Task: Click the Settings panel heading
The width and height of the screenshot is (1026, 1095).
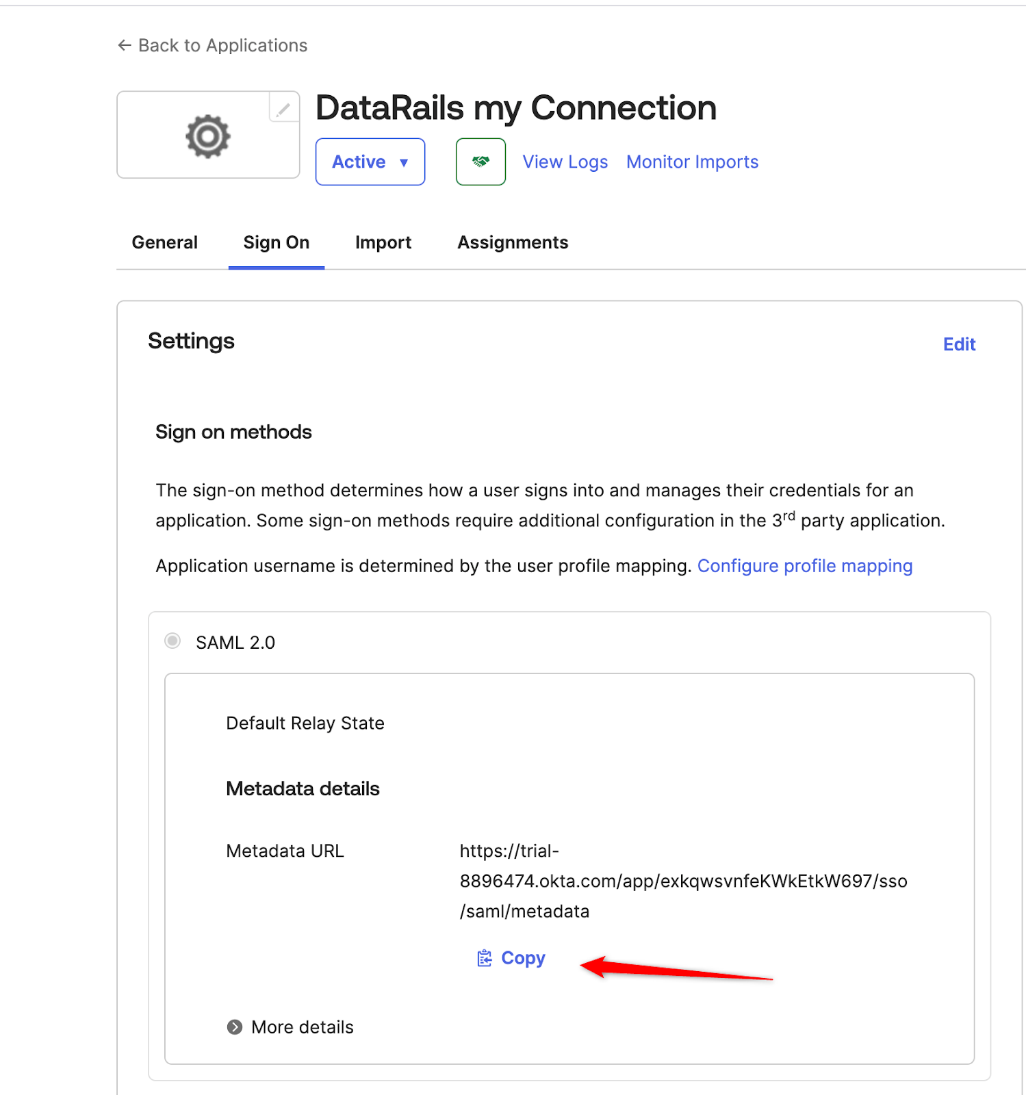Action: tap(191, 341)
